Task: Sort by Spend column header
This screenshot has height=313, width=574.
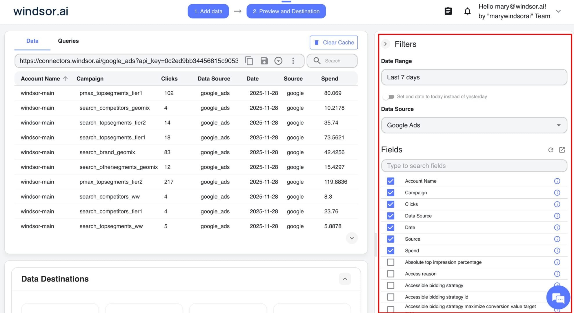Action: pyautogui.click(x=330, y=78)
